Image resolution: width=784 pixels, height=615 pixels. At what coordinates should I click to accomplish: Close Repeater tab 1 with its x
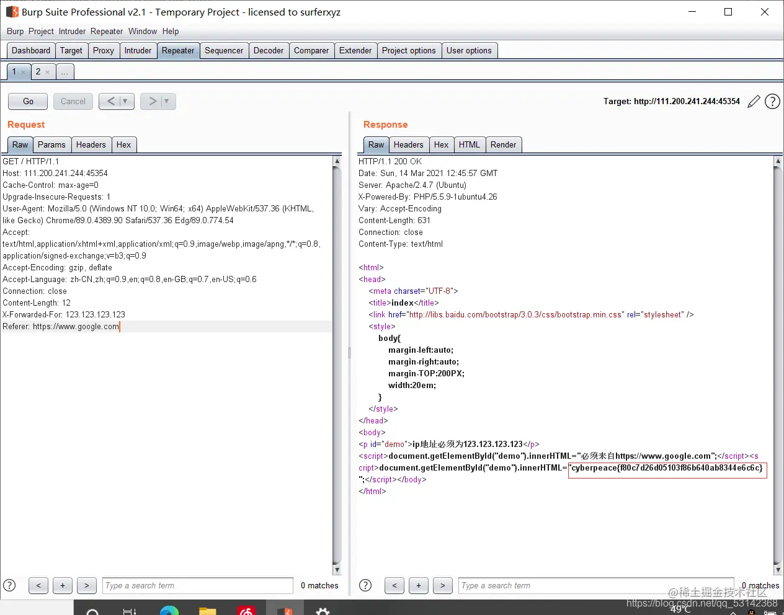click(24, 73)
